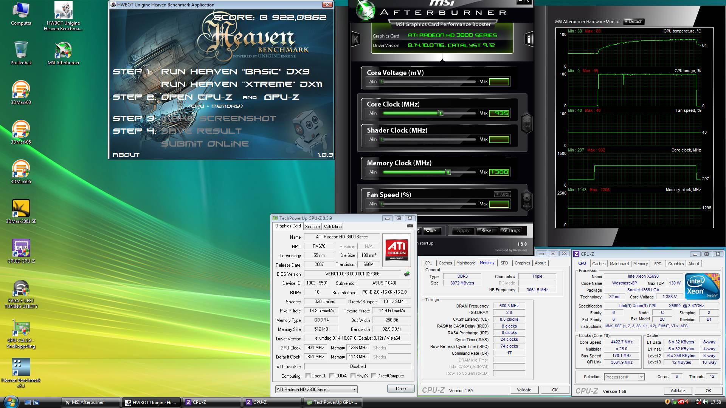Viewport: 726px width, 408px height.
Task: Open CPUID CPU-Z desktop icon
Action: point(21,251)
